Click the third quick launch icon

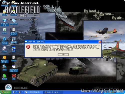(19, 92)
